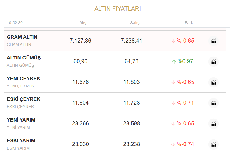Image resolution: width=230 pixels, height=153 pixels.
Task: Click the Fark column header
Action: [189, 23]
